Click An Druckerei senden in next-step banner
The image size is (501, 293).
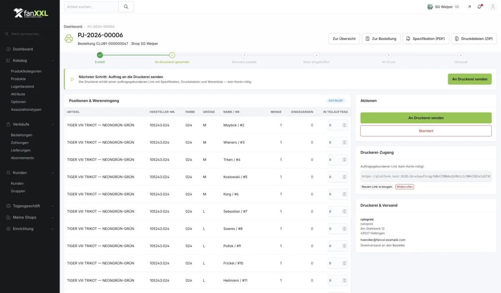click(x=470, y=79)
